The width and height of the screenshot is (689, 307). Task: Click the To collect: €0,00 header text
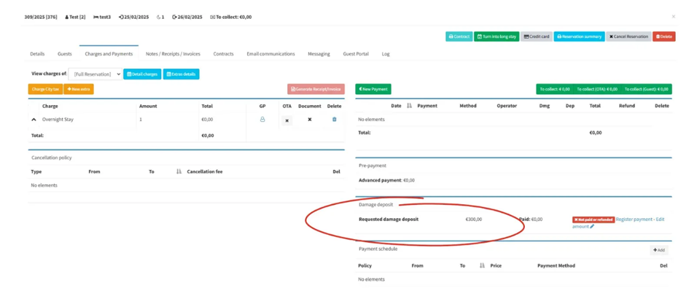click(231, 17)
